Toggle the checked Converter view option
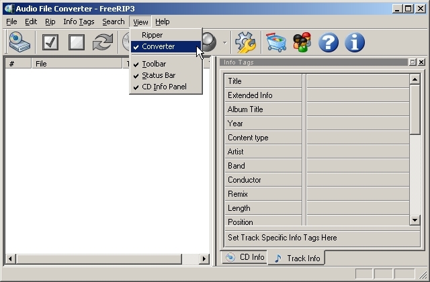 [166, 46]
